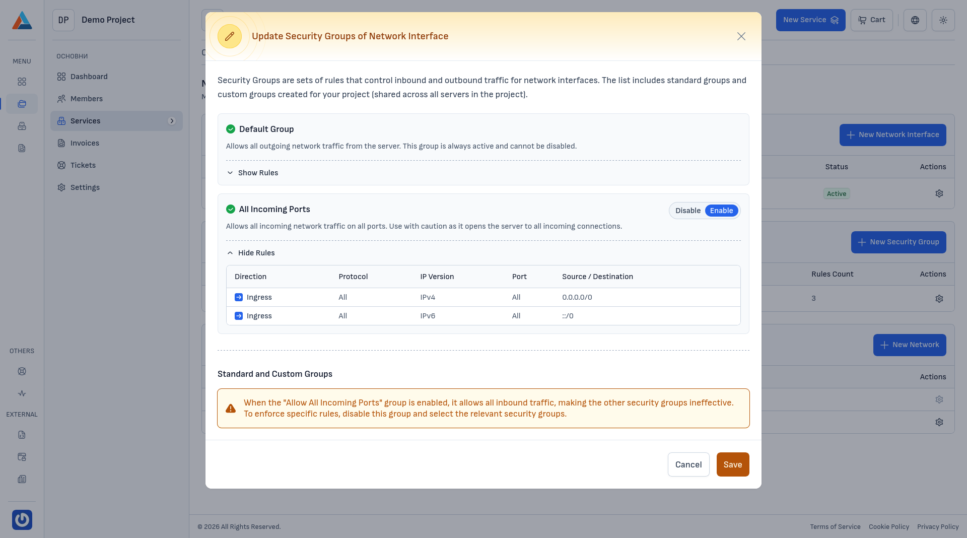Image resolution: width=967 pixels, height=538 pixels.
Task: Click the pencil badge on the dialog header
Action: click(x=230, y=36)
